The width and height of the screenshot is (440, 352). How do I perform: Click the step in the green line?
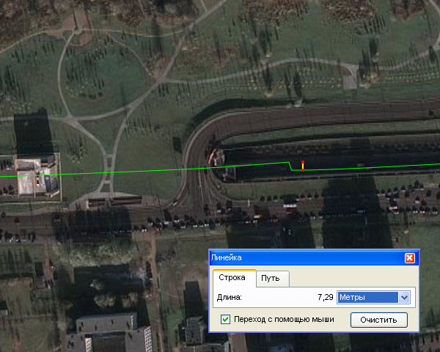tap(291, 166)
